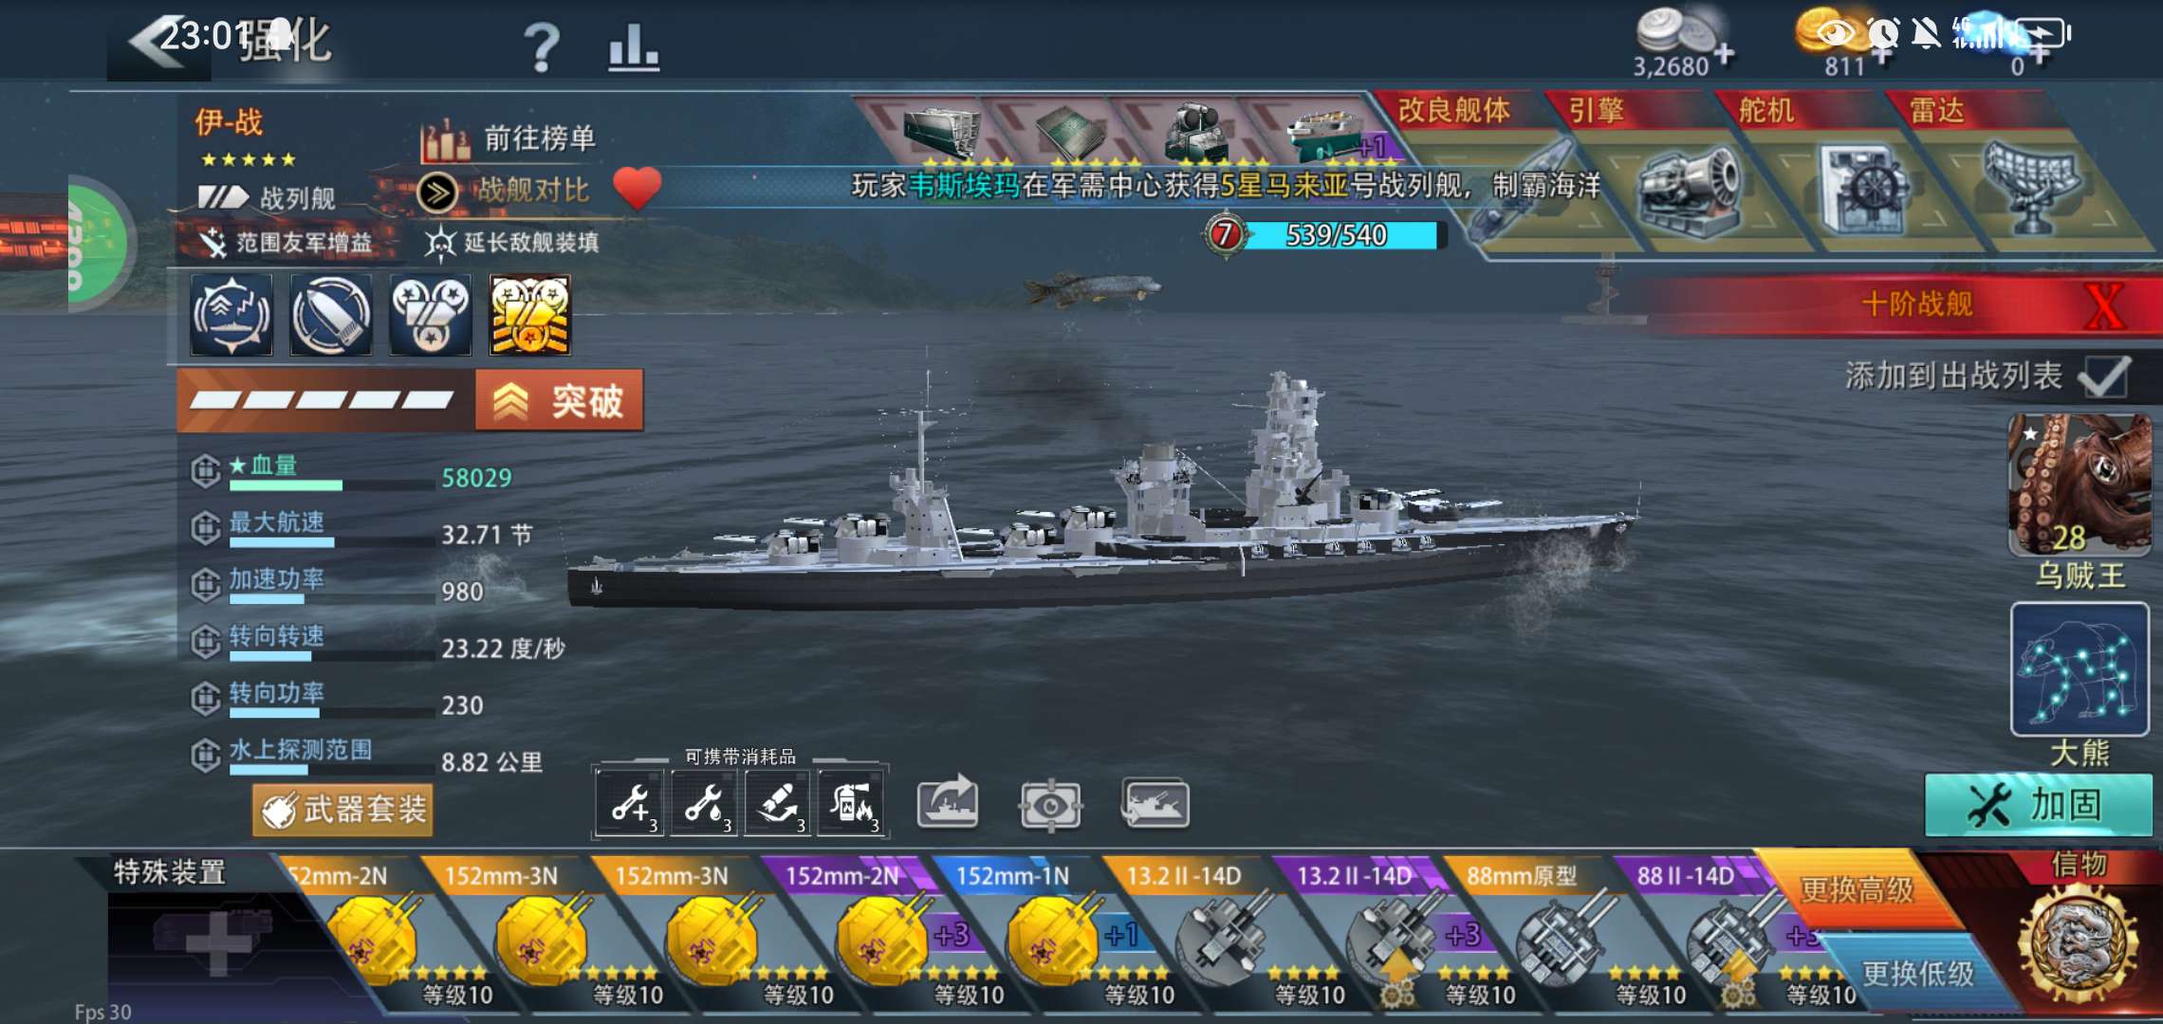Open the 乌贼王 octopus thumbnail
Image resolution: width=2163 pixels, height=1024 pixels.
pos(2080,485)
